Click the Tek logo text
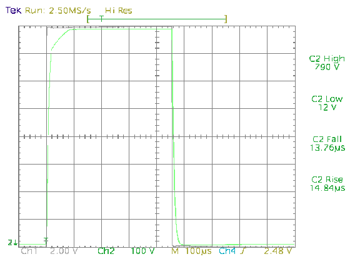Image resolution: width=360 pixels, height=259 pixels. 13,11
